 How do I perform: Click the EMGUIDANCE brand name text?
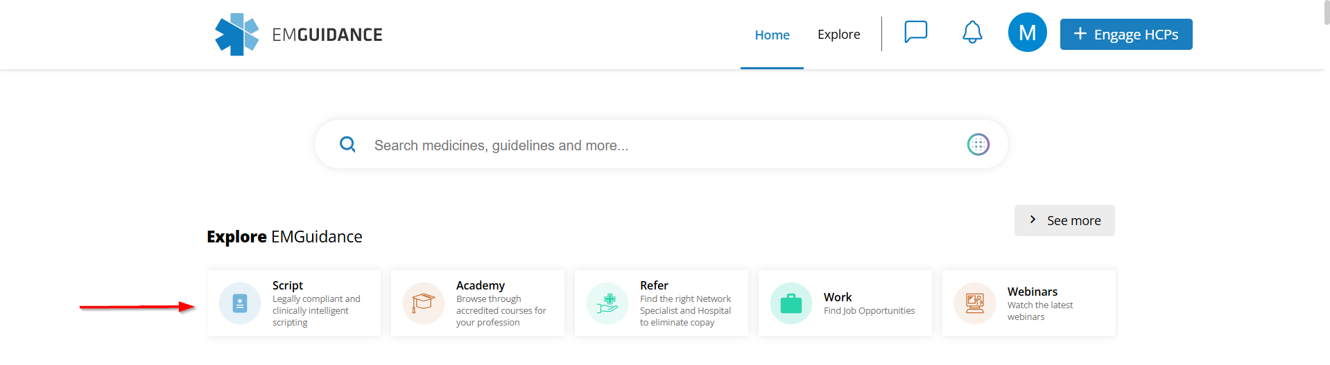tap(327, 35)
